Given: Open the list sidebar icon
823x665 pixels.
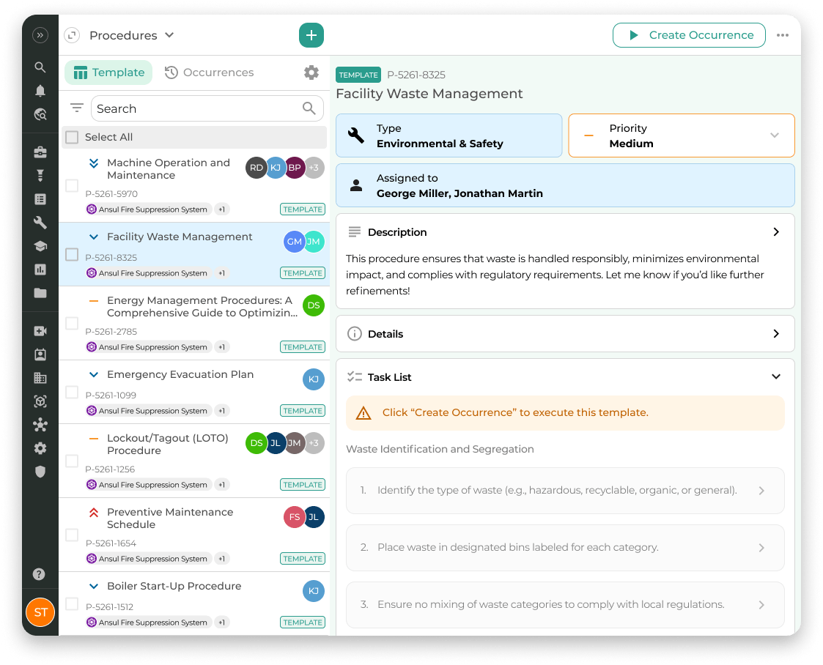Looking at the screenshot, I should (x=40, y=199).
